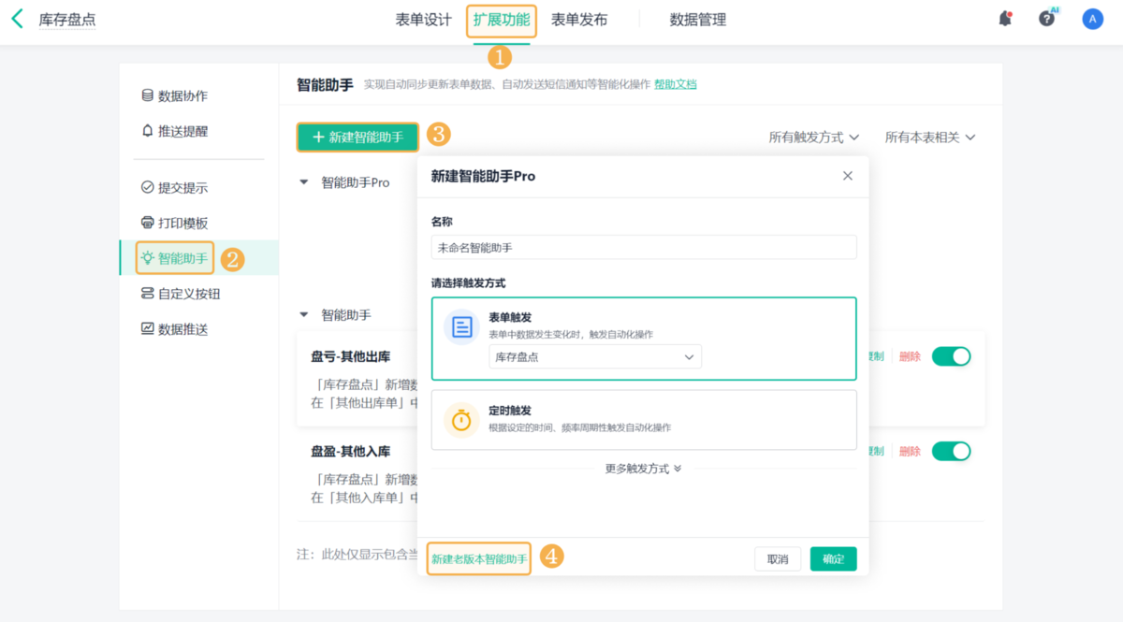This screenshot has width=1123, height=622.
Task: Switch to the 表单设计 tab
Action: pos(424,20)
